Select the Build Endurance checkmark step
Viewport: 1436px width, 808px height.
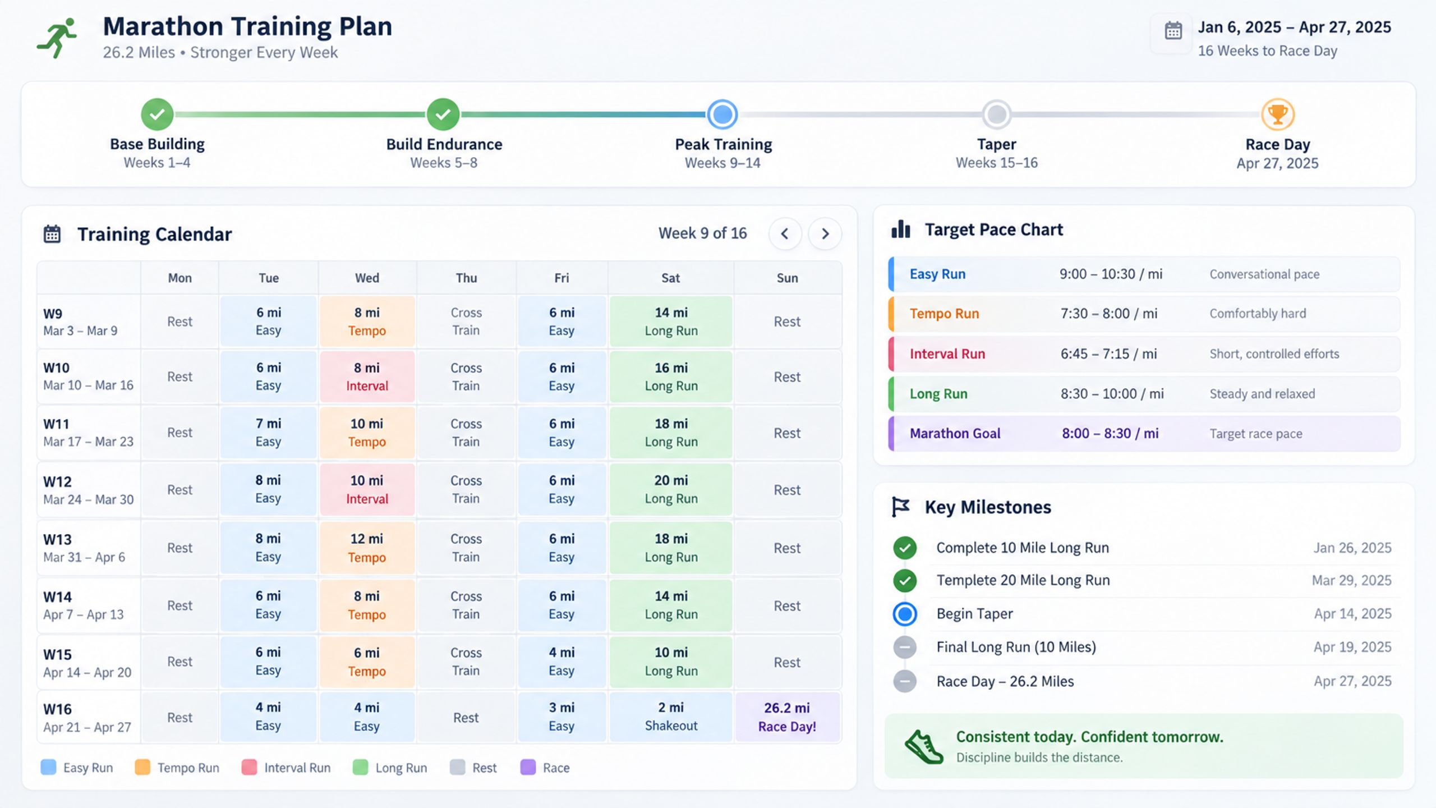[x=443, y=114]
